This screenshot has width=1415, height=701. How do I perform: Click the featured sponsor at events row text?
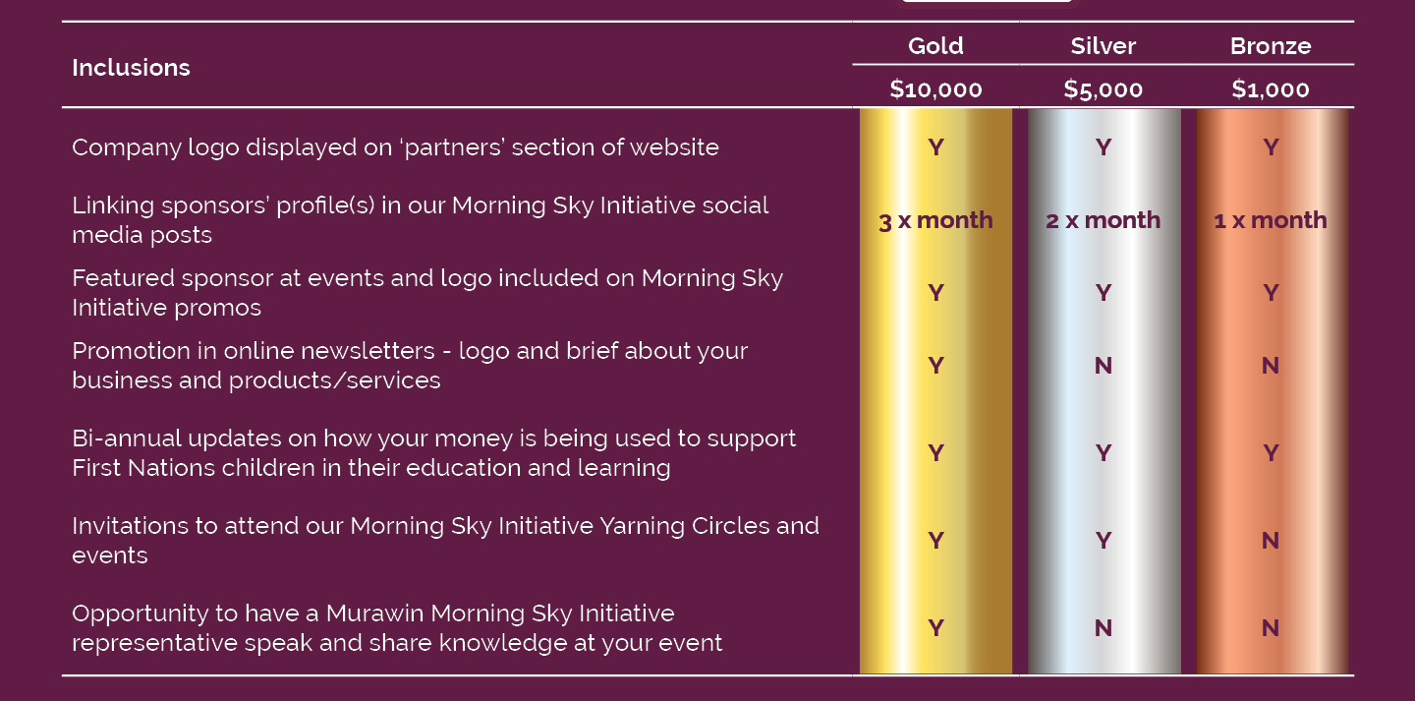point(427,293)
